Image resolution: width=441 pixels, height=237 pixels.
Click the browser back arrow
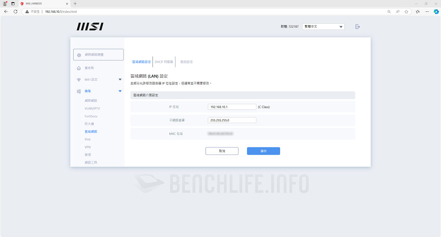pyautogui.click(x=6, y=11)
